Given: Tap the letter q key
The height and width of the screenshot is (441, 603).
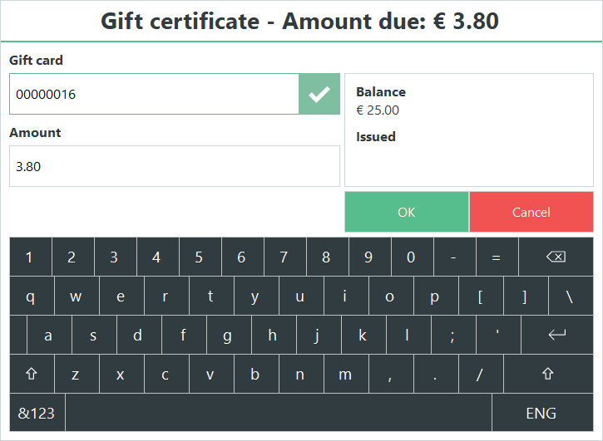Looking at the screenshot, I should (x=32, y=296).
